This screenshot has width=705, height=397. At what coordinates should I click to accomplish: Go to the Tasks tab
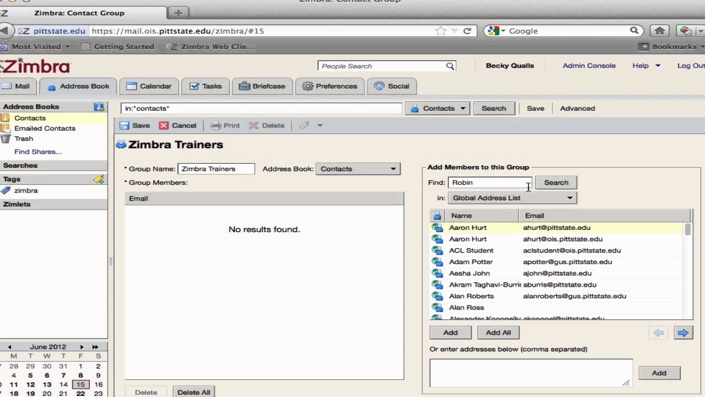205,86
